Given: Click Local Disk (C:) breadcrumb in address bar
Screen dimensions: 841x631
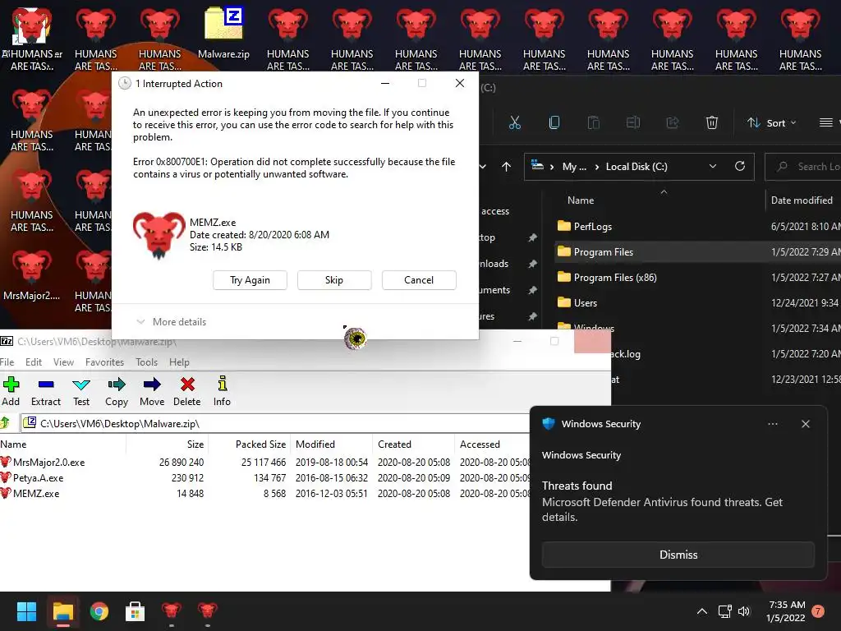Looking at the screenshot, I should coord(636,167).
